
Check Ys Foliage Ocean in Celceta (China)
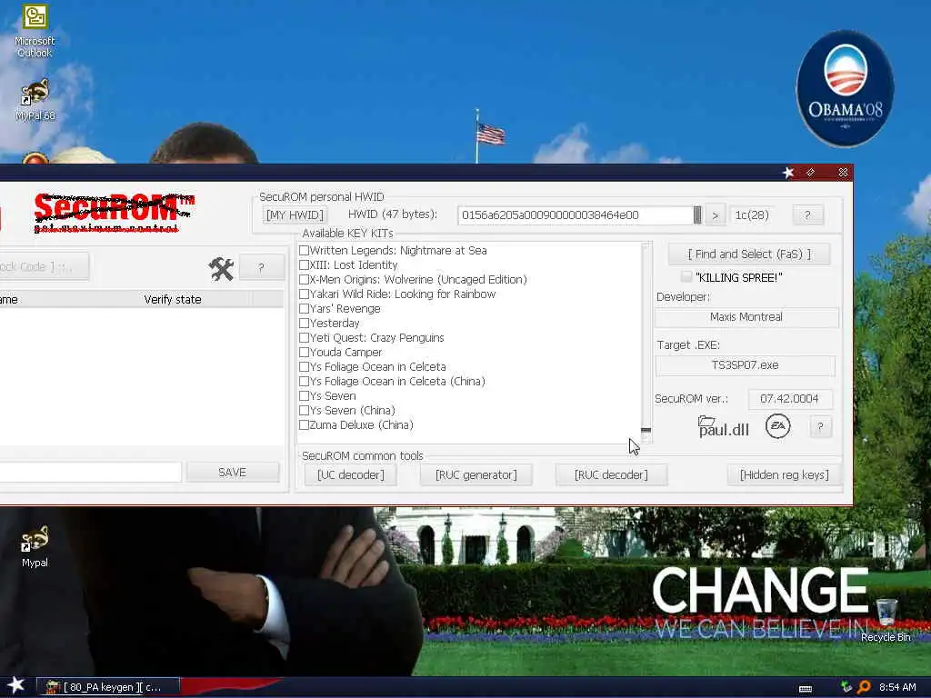[x=304, y=381]
